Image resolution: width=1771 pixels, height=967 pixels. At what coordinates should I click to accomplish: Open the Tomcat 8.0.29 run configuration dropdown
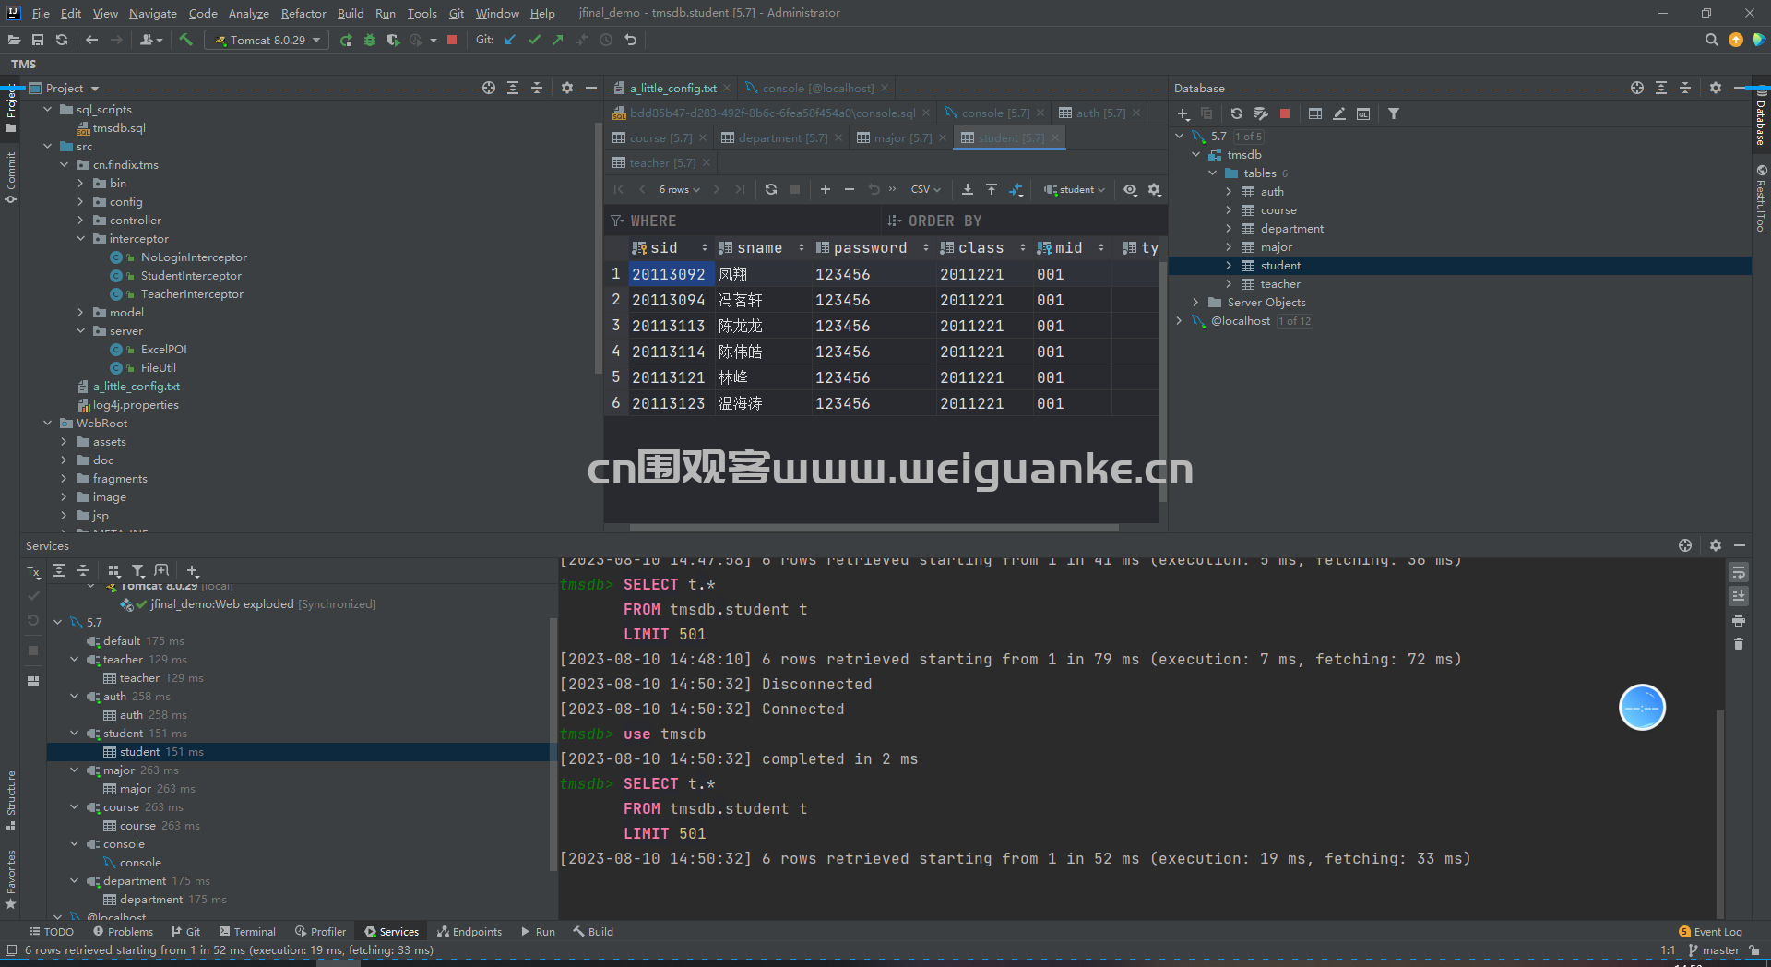267,40
